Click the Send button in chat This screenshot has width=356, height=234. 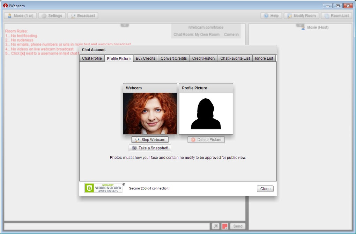coord(238,226)
